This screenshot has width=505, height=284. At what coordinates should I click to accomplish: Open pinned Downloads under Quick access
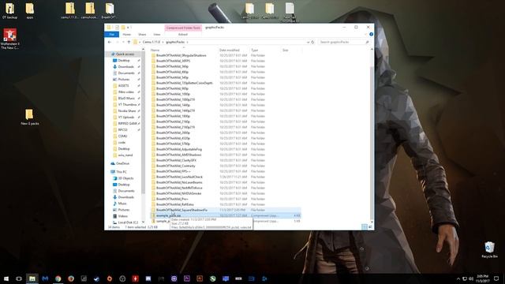point(125,66)
